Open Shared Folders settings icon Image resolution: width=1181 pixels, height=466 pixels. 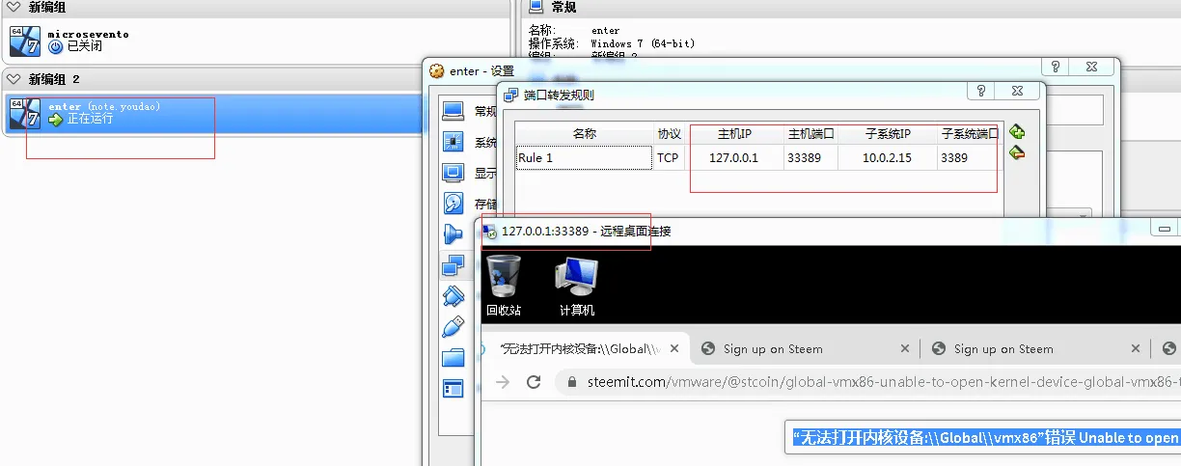pyautogui.click(x=453, y=358)
